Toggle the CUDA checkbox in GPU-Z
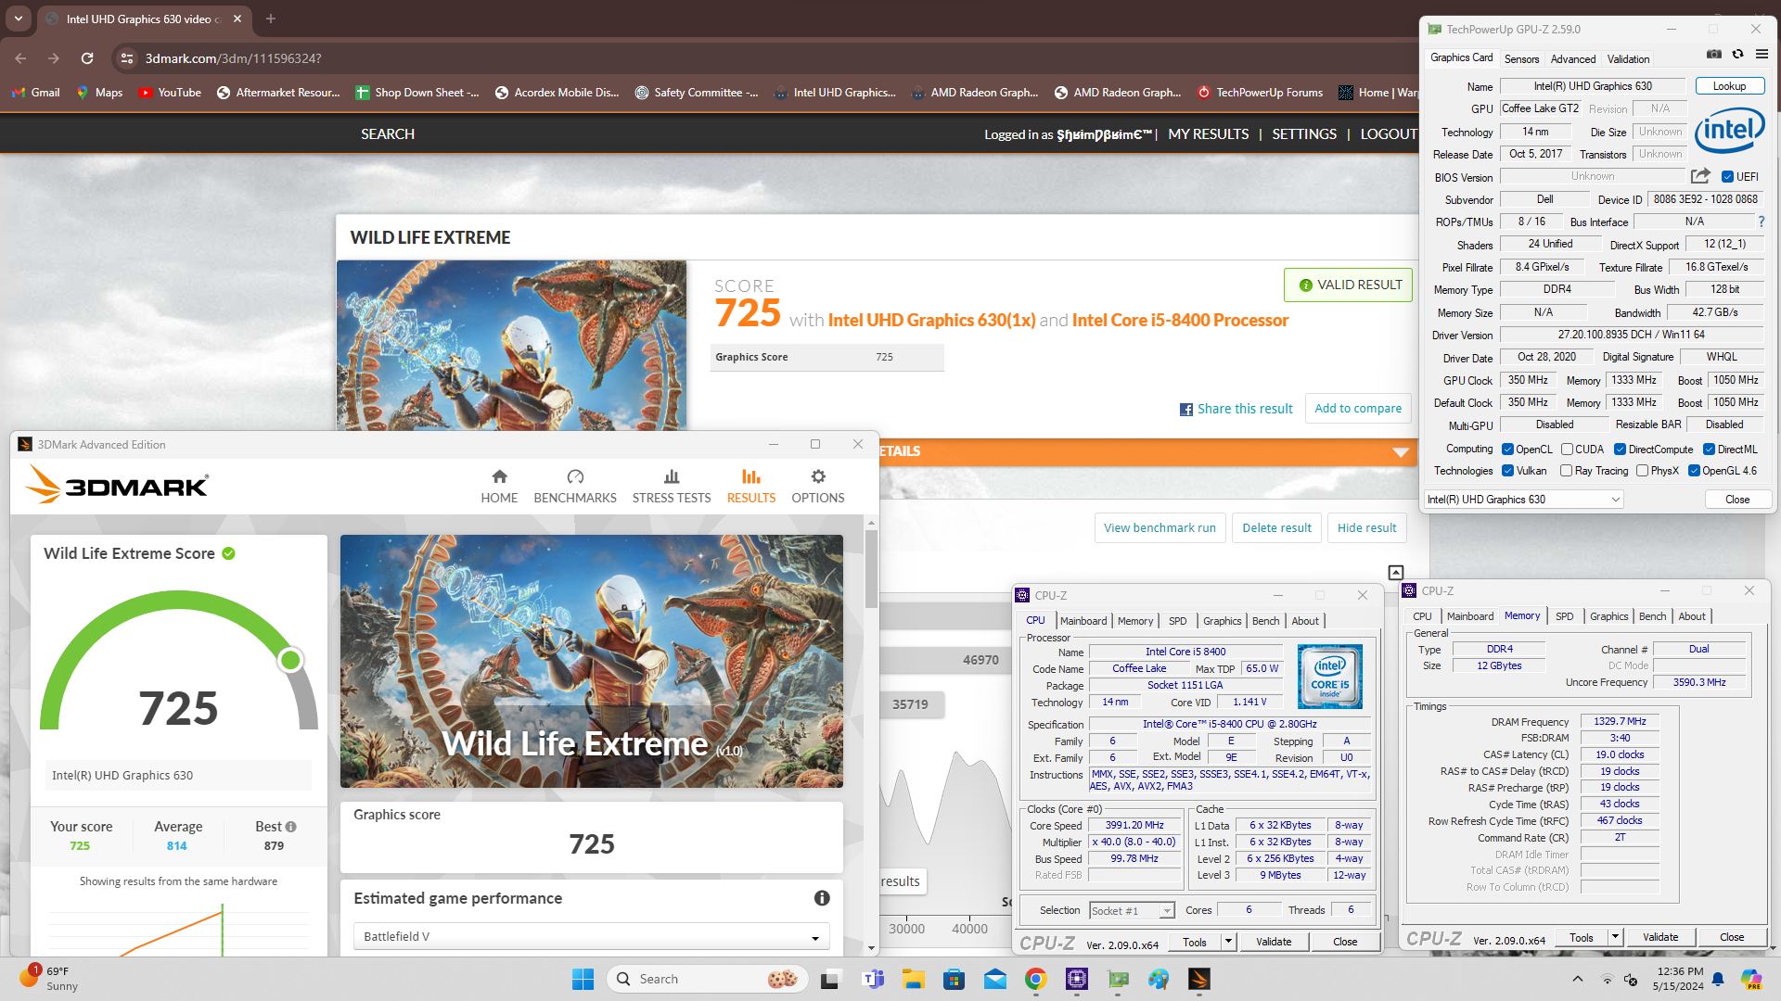This screenshot has width=1781, height=1001. pyautogui.click(x=1567, y=450)
